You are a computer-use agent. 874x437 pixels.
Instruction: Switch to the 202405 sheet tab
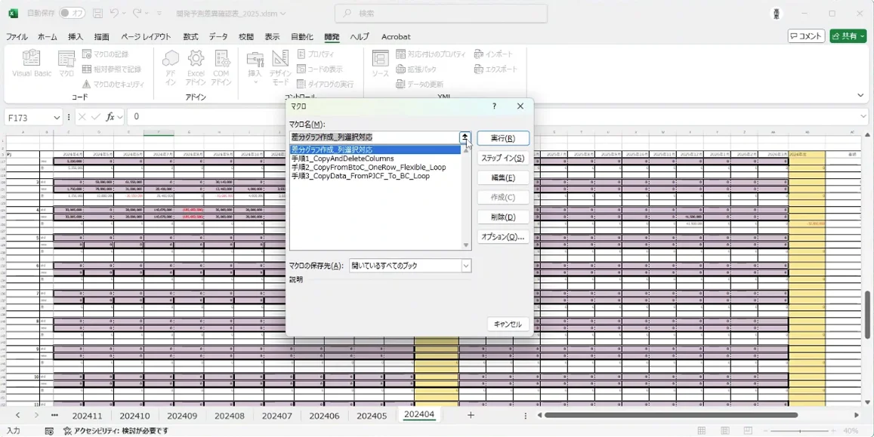pos(372,416)
